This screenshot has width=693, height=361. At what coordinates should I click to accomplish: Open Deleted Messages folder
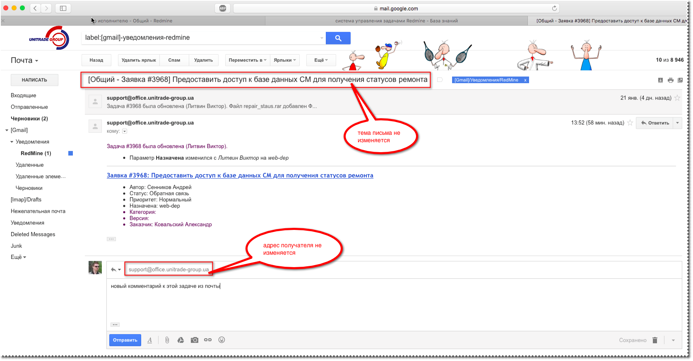[x=33, y=234]
